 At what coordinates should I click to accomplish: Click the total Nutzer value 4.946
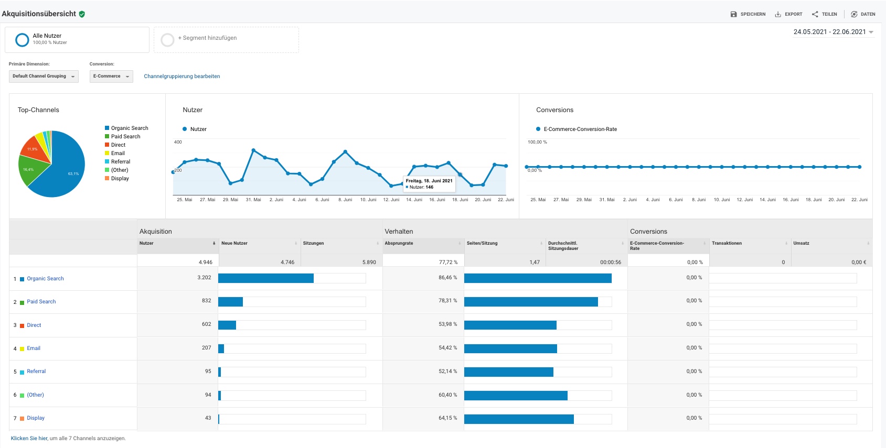pos(206,262)
